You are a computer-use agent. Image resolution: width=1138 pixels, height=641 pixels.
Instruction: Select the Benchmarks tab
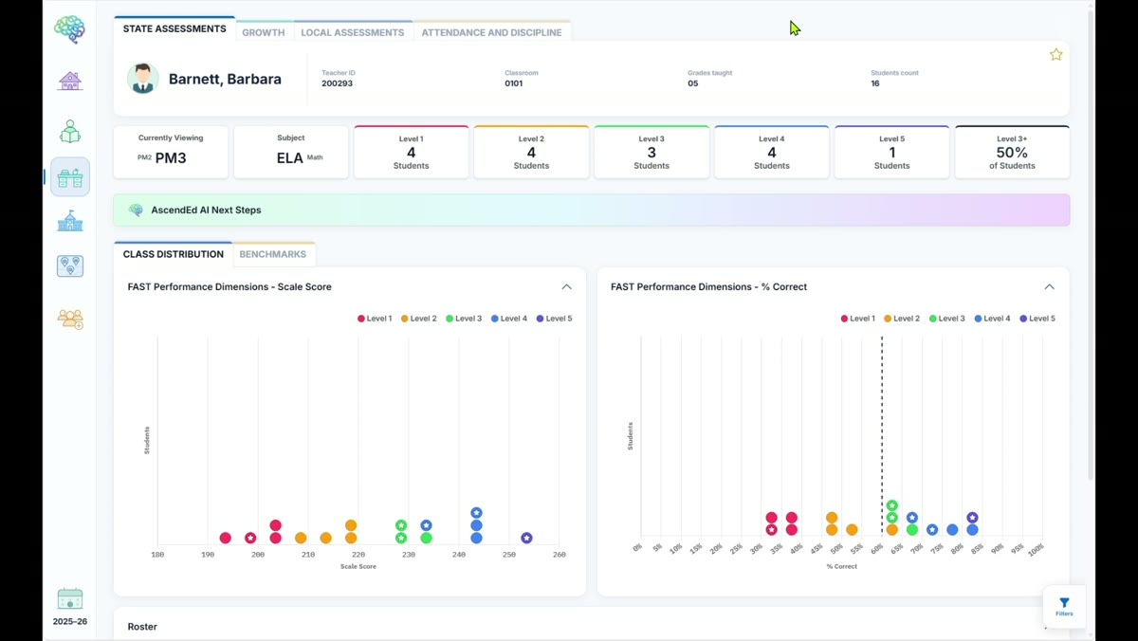point(273,254)
